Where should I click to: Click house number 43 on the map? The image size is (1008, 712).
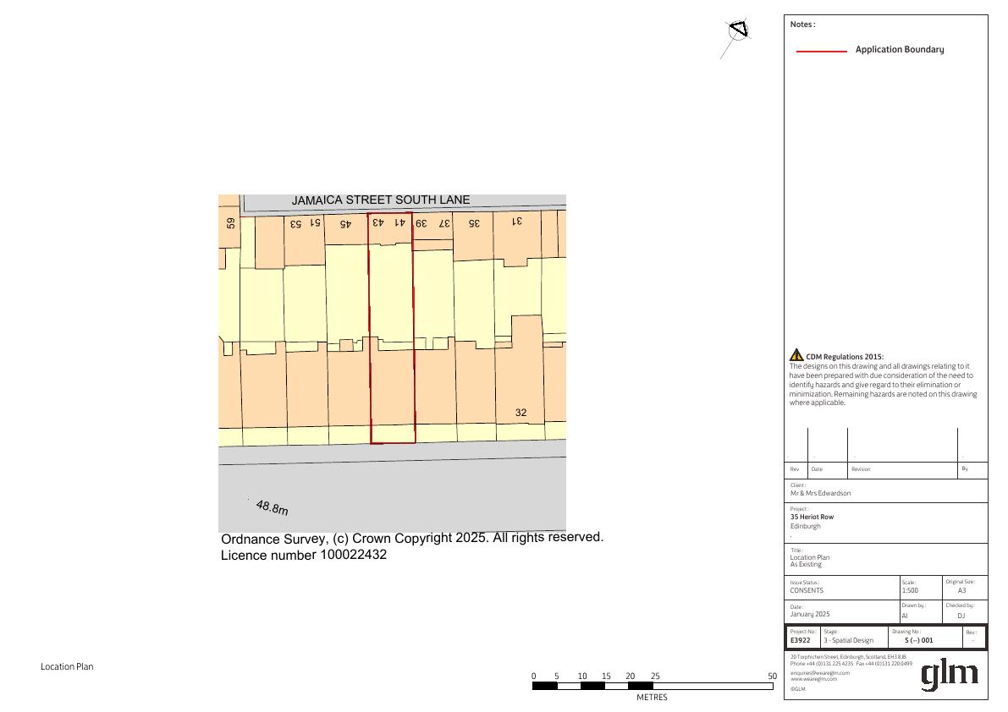pyautogui.click(x=378, y=222)
